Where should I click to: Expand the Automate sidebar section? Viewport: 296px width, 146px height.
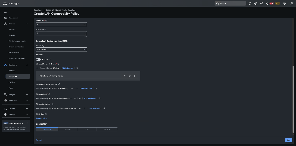(x=27, y=100)
